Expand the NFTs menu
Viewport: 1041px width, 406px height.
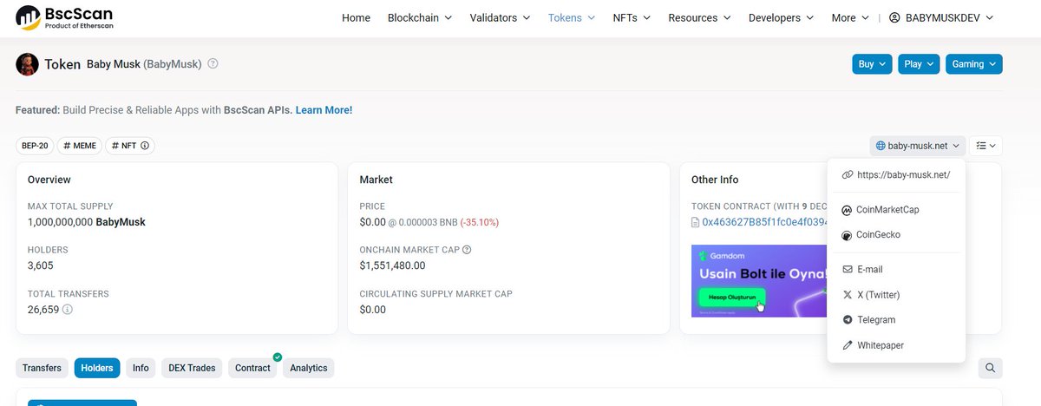click(632, 18)
